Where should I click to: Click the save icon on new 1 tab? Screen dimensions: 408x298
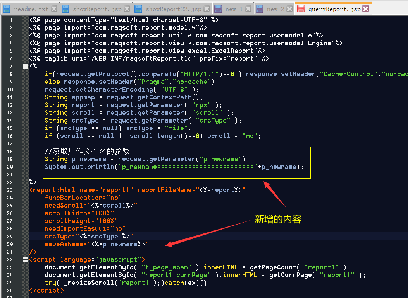tap(218, 9)
